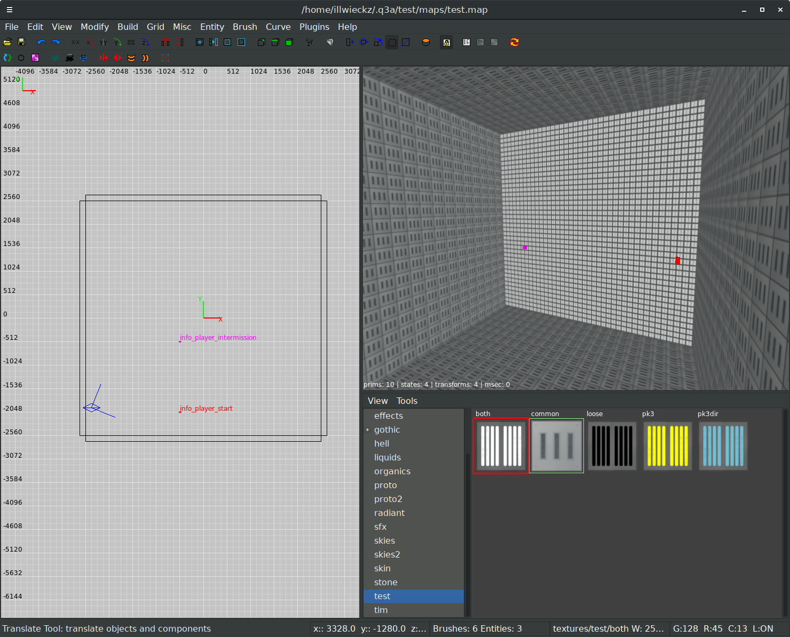The height and width of the screenshot is (637, 790).
Task: Save the map with floppy disk icon
Action: (21, 42)
